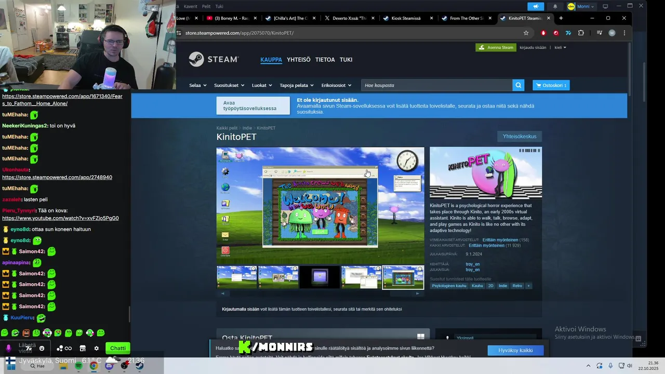Image resolution: width=665 pixels, height=374 pixels.
Task: Click Avaa työpöytäsovelluksessa button
Action: coord(253,105)
